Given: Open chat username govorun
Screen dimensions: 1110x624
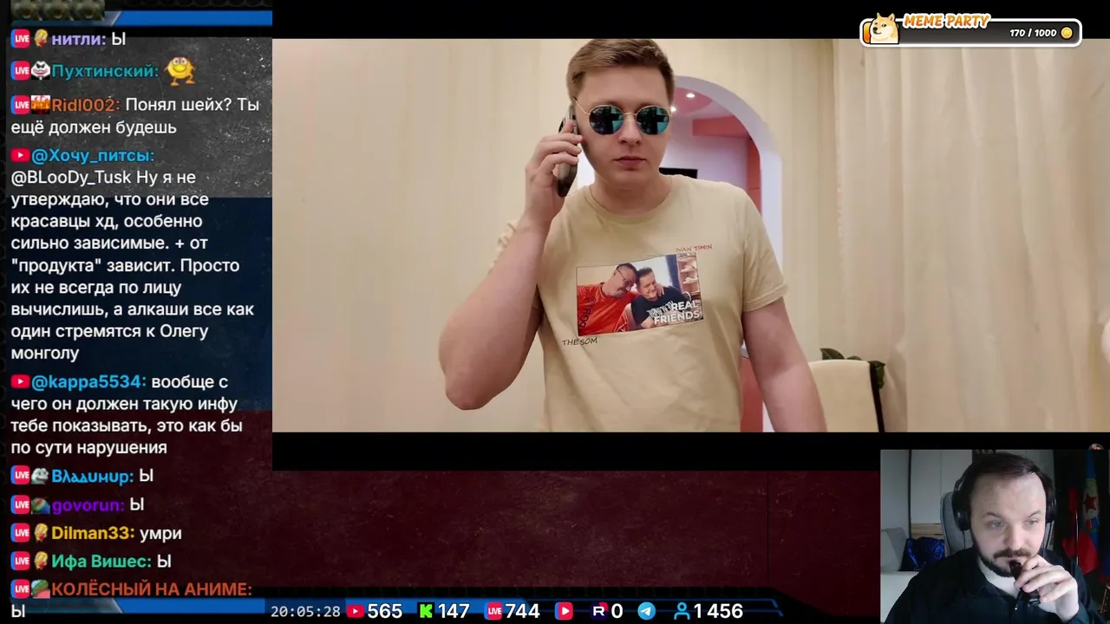Looking at the screenshot, I should tap(88, 505).
